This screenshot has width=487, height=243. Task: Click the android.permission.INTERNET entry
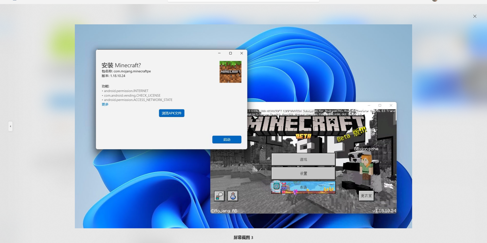point(126,91)
